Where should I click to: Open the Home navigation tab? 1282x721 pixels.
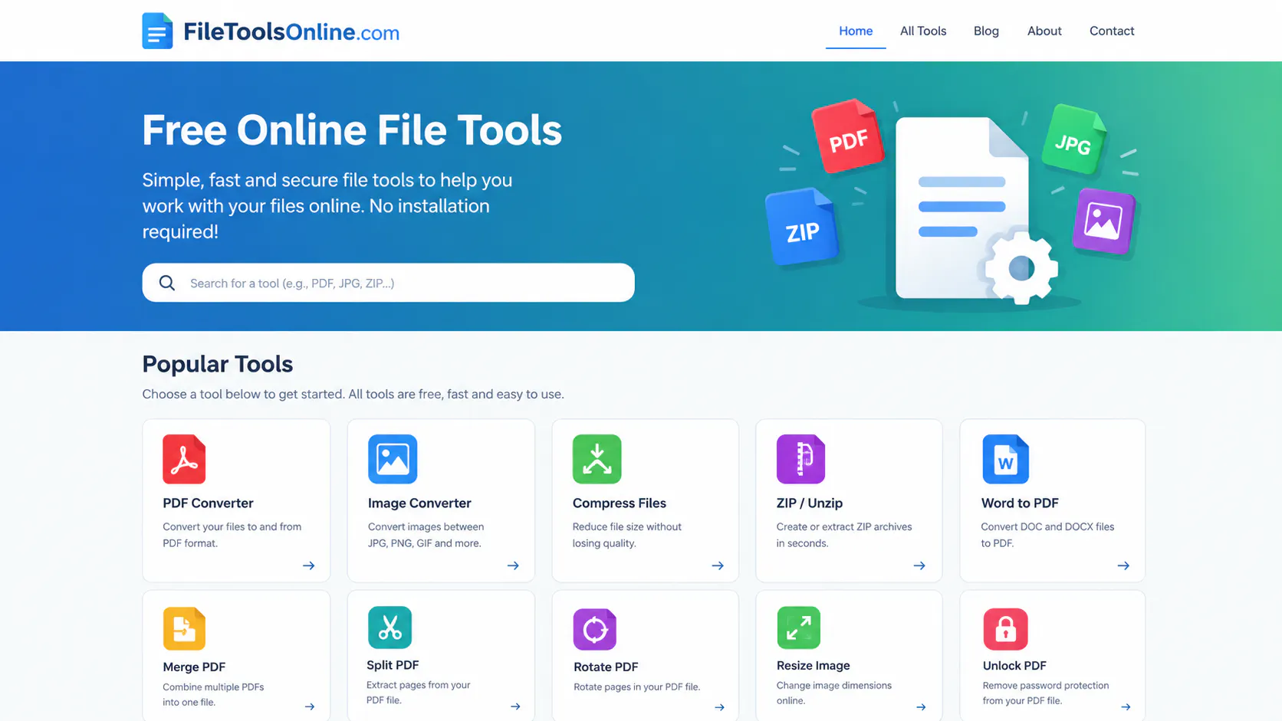pyautogui.click(x=856, y=31)
